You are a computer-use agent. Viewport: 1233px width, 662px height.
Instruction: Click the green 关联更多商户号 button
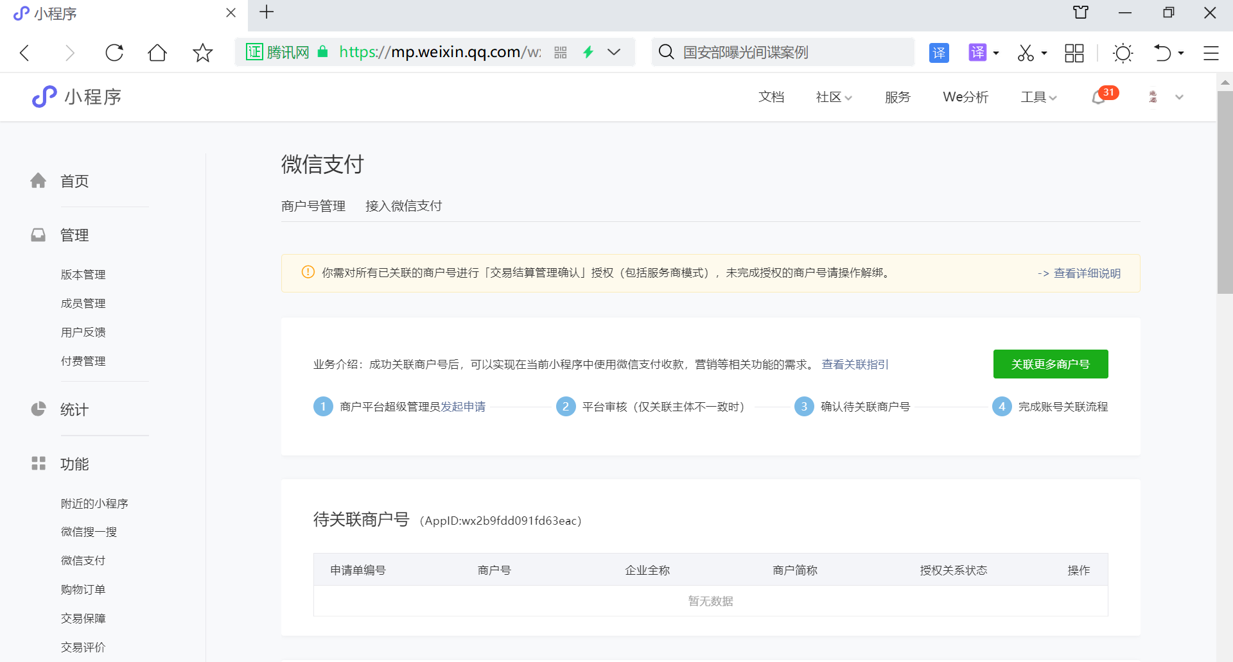point(1051,364)
